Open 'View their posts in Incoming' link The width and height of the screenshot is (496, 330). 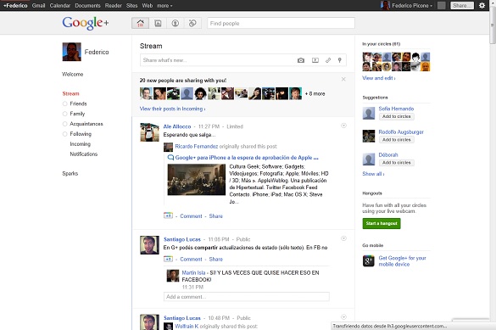(172, 109)
